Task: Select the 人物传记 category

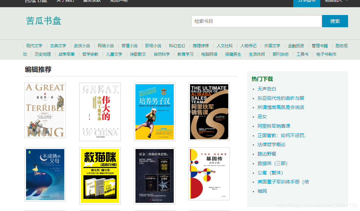Action: tap(248, 46)
